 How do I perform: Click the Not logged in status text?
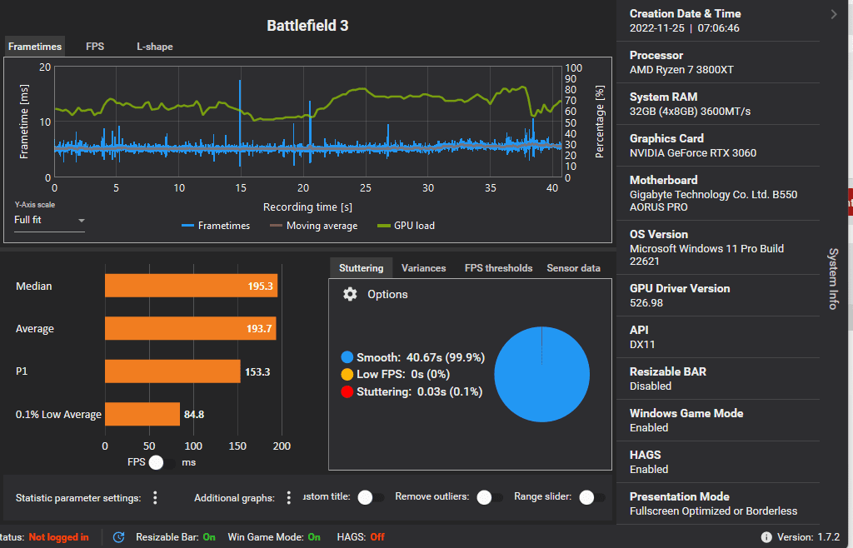pyautogui.click(x=58, y=537)
